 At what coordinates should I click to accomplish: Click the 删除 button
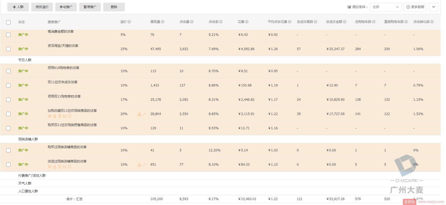[114, 7]
